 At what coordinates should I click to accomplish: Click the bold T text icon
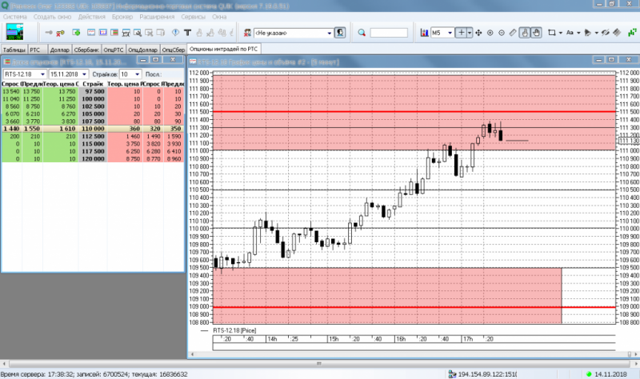(187, 33)
